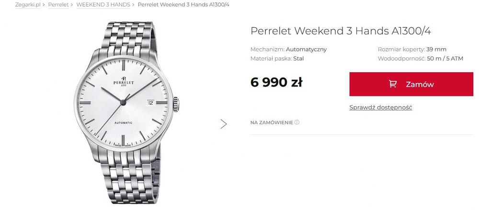Click Rozmiar koperty 39 mm detail
Screen dimensions: 479x220
[x=412, y=49]
